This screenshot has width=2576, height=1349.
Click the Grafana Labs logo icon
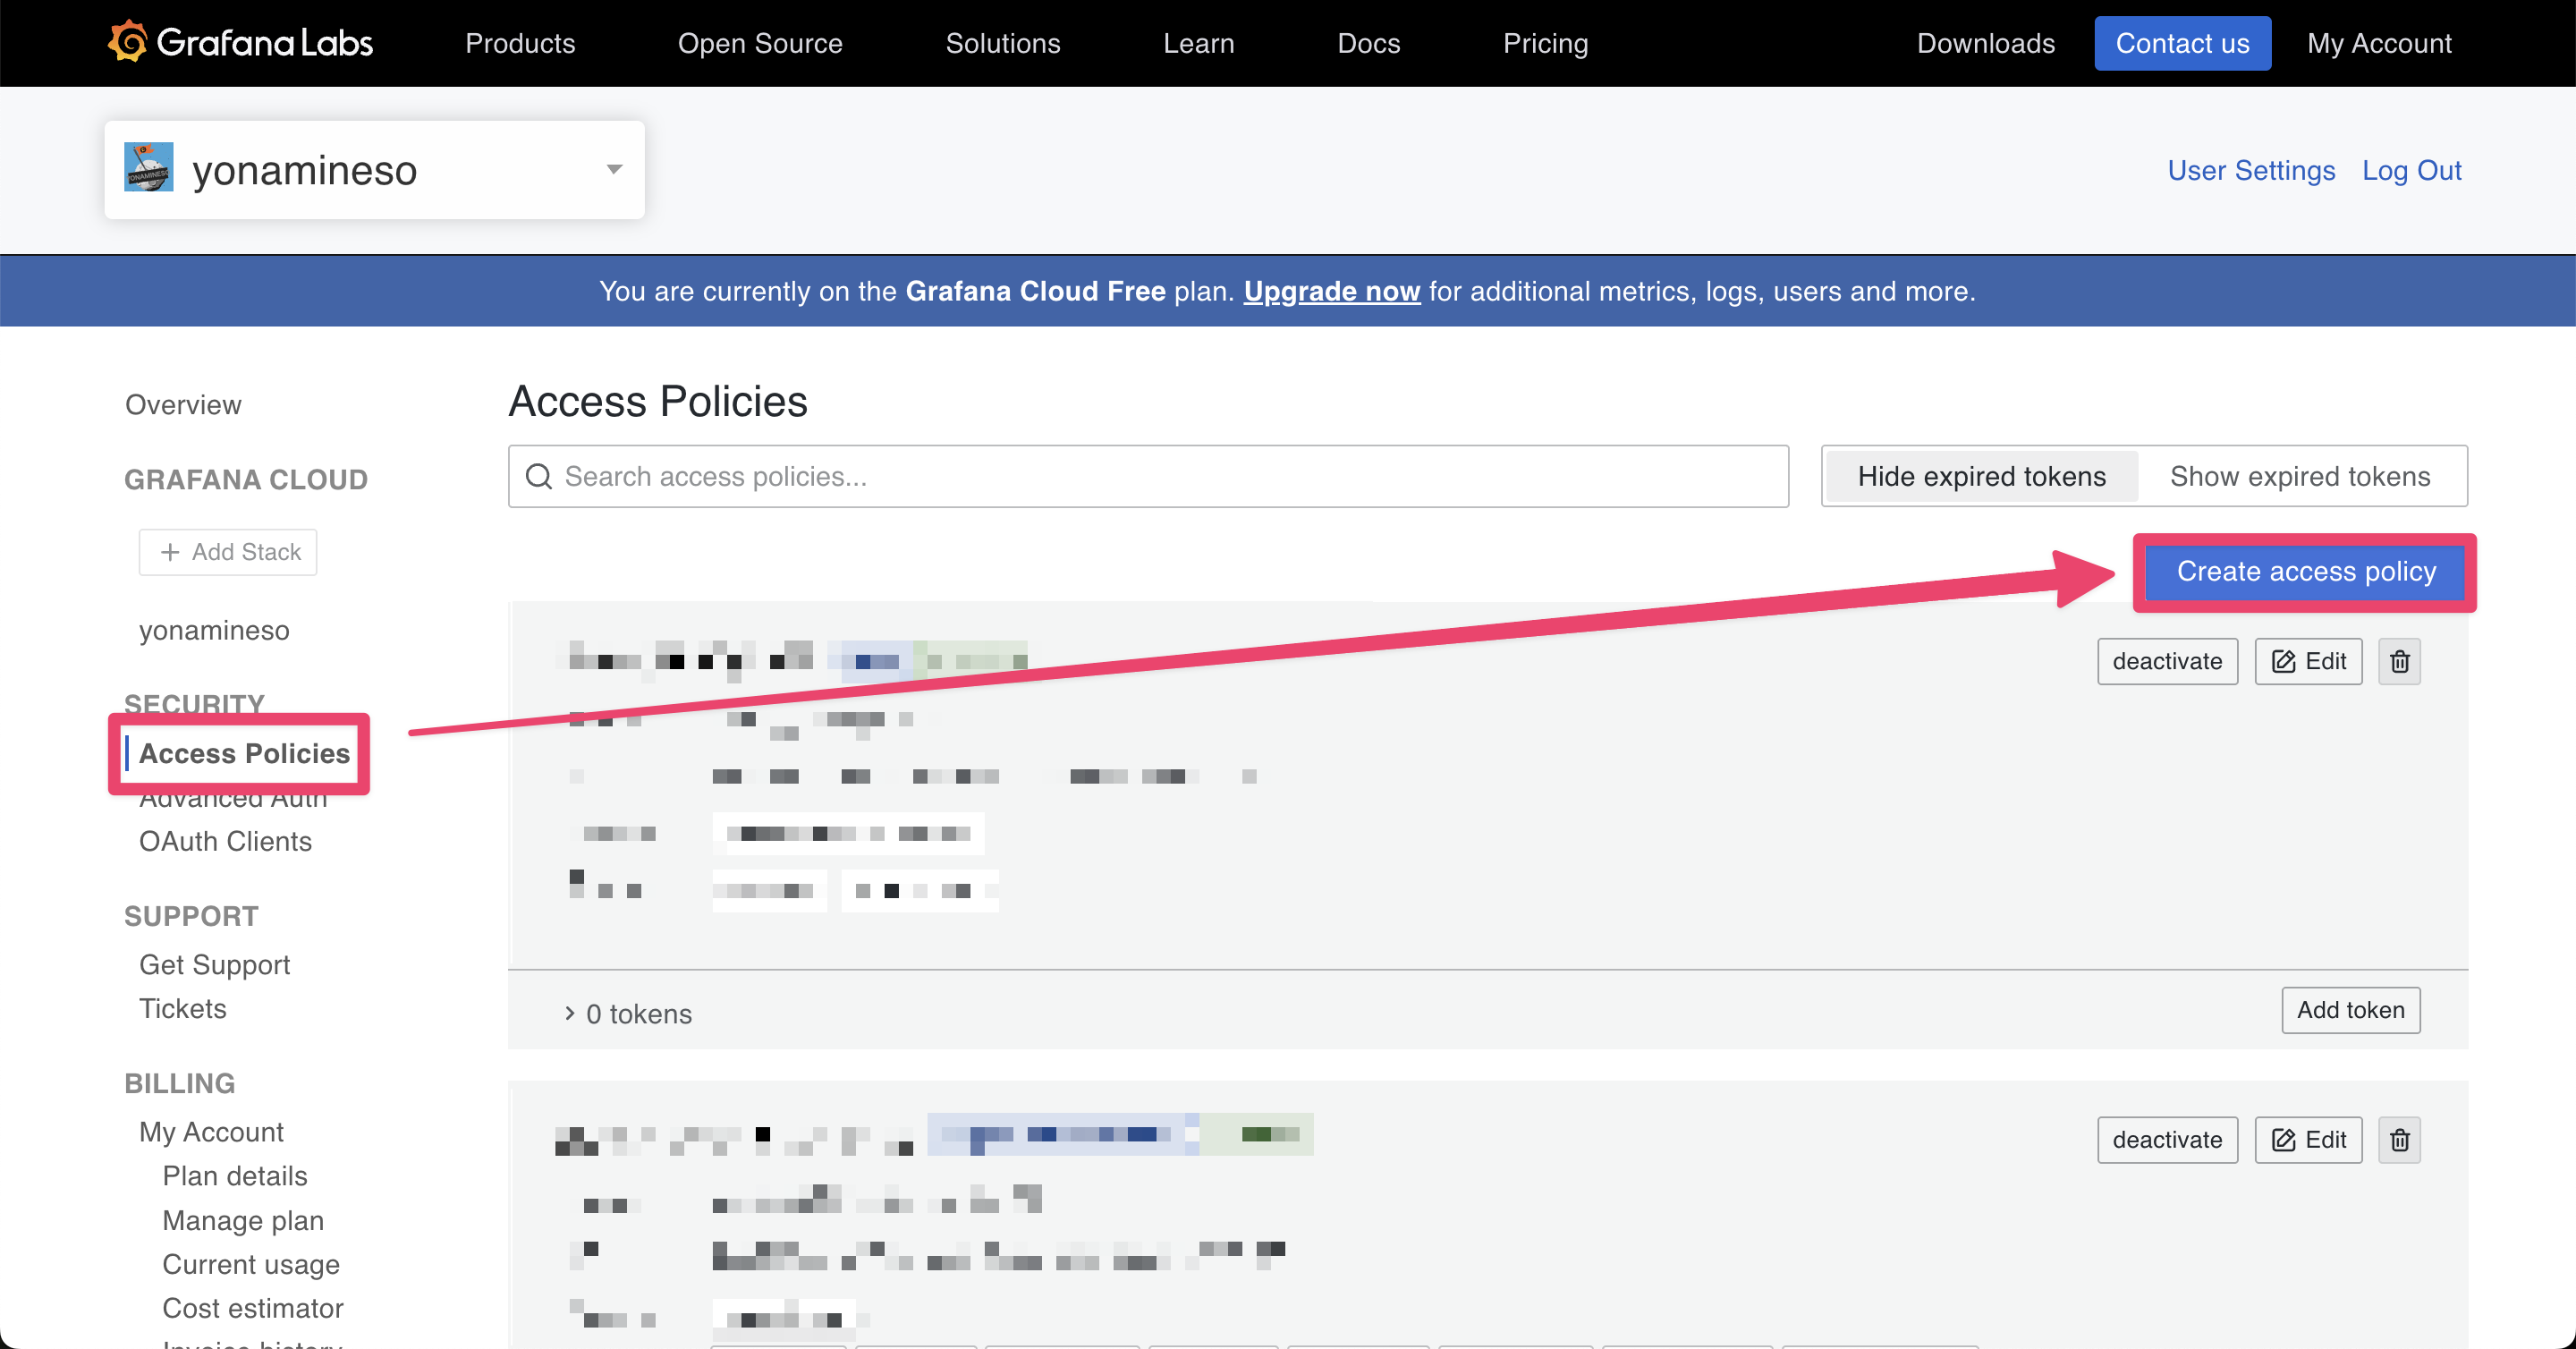pyautogui.click(x=128, y=42)
